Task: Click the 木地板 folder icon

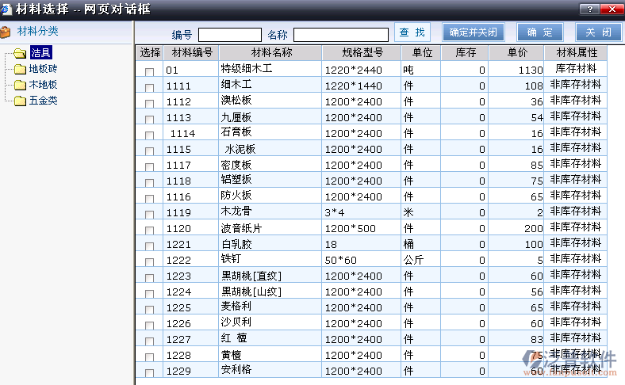Action: (20, 85)
